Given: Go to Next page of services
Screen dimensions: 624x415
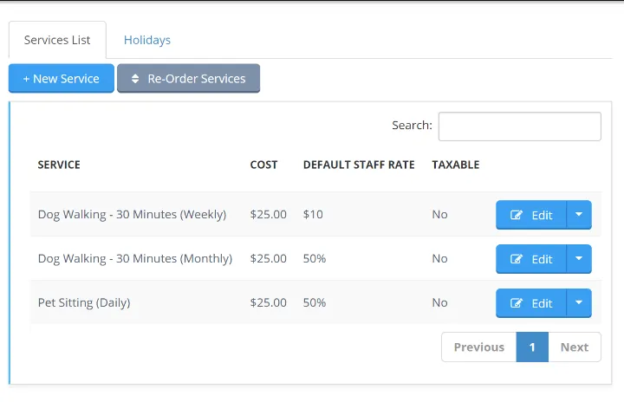Looking at the screenshot, I should (x=575, y=347).
